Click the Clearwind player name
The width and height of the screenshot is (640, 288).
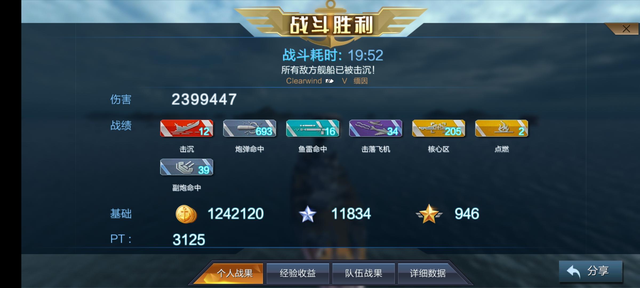(x=304, y=81)
